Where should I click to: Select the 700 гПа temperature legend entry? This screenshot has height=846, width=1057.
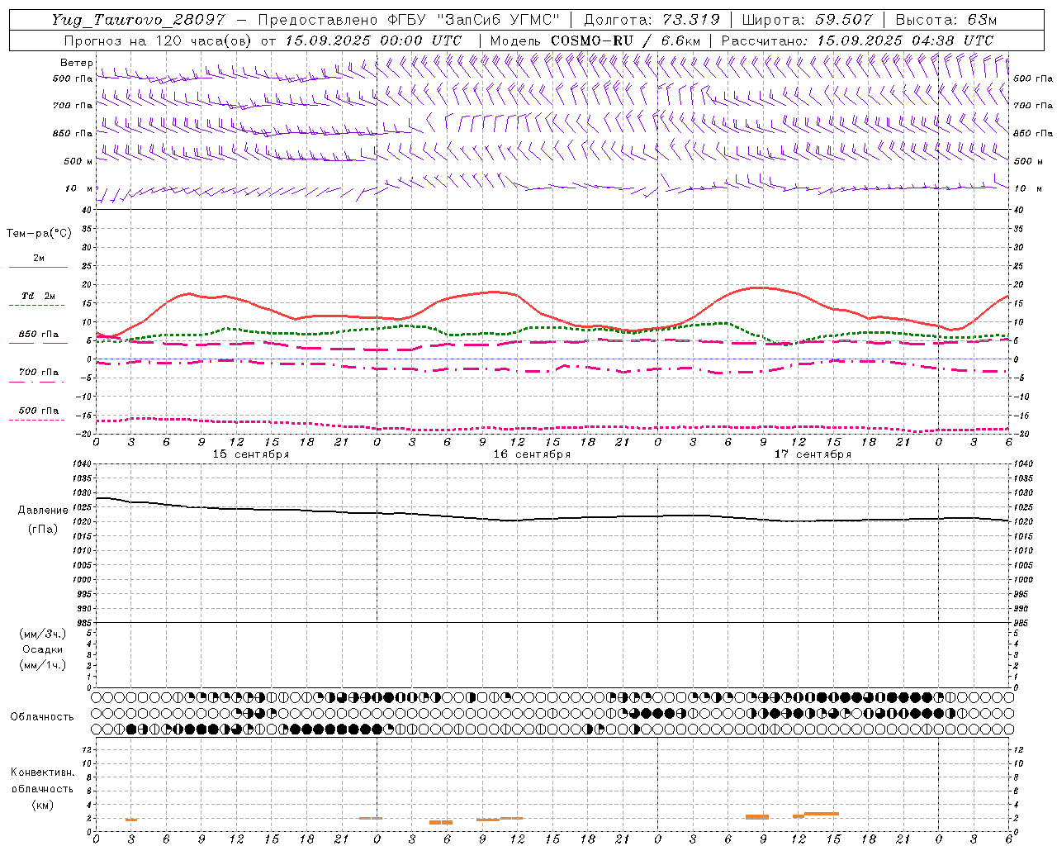tap(38, 373)
